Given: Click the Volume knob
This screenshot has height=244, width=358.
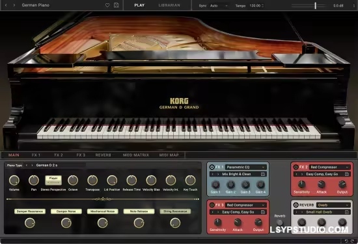Looking at the screenshot, I should click(x=14, y=180).
